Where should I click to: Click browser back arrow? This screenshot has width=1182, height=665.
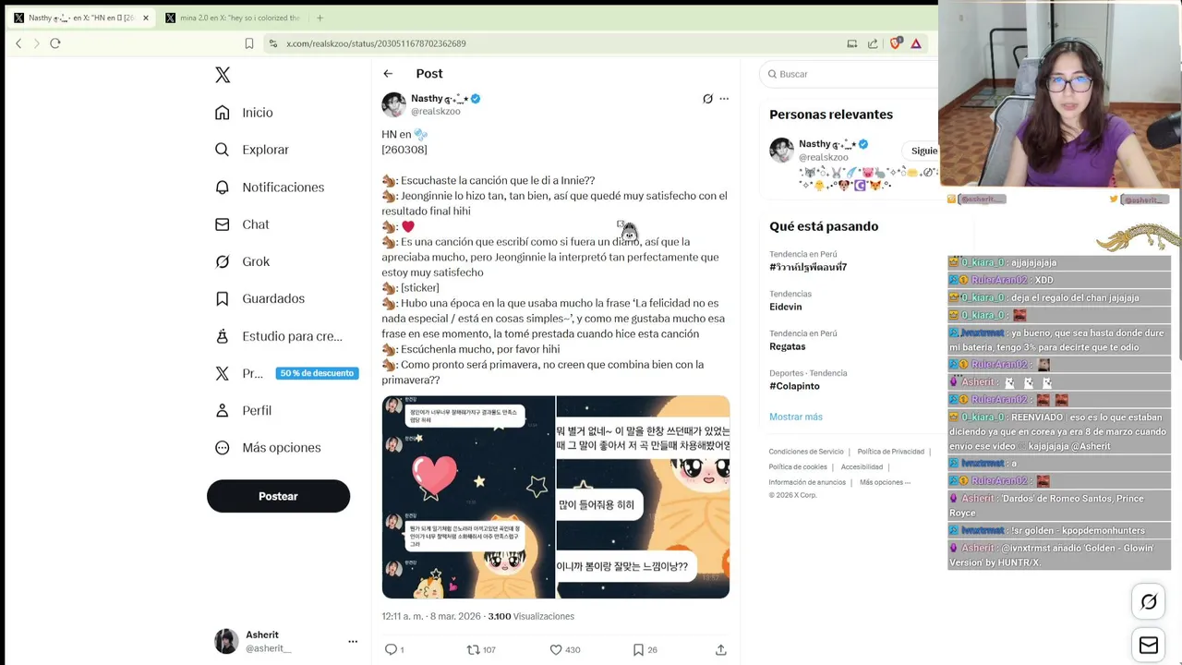[x=18, y=43]
